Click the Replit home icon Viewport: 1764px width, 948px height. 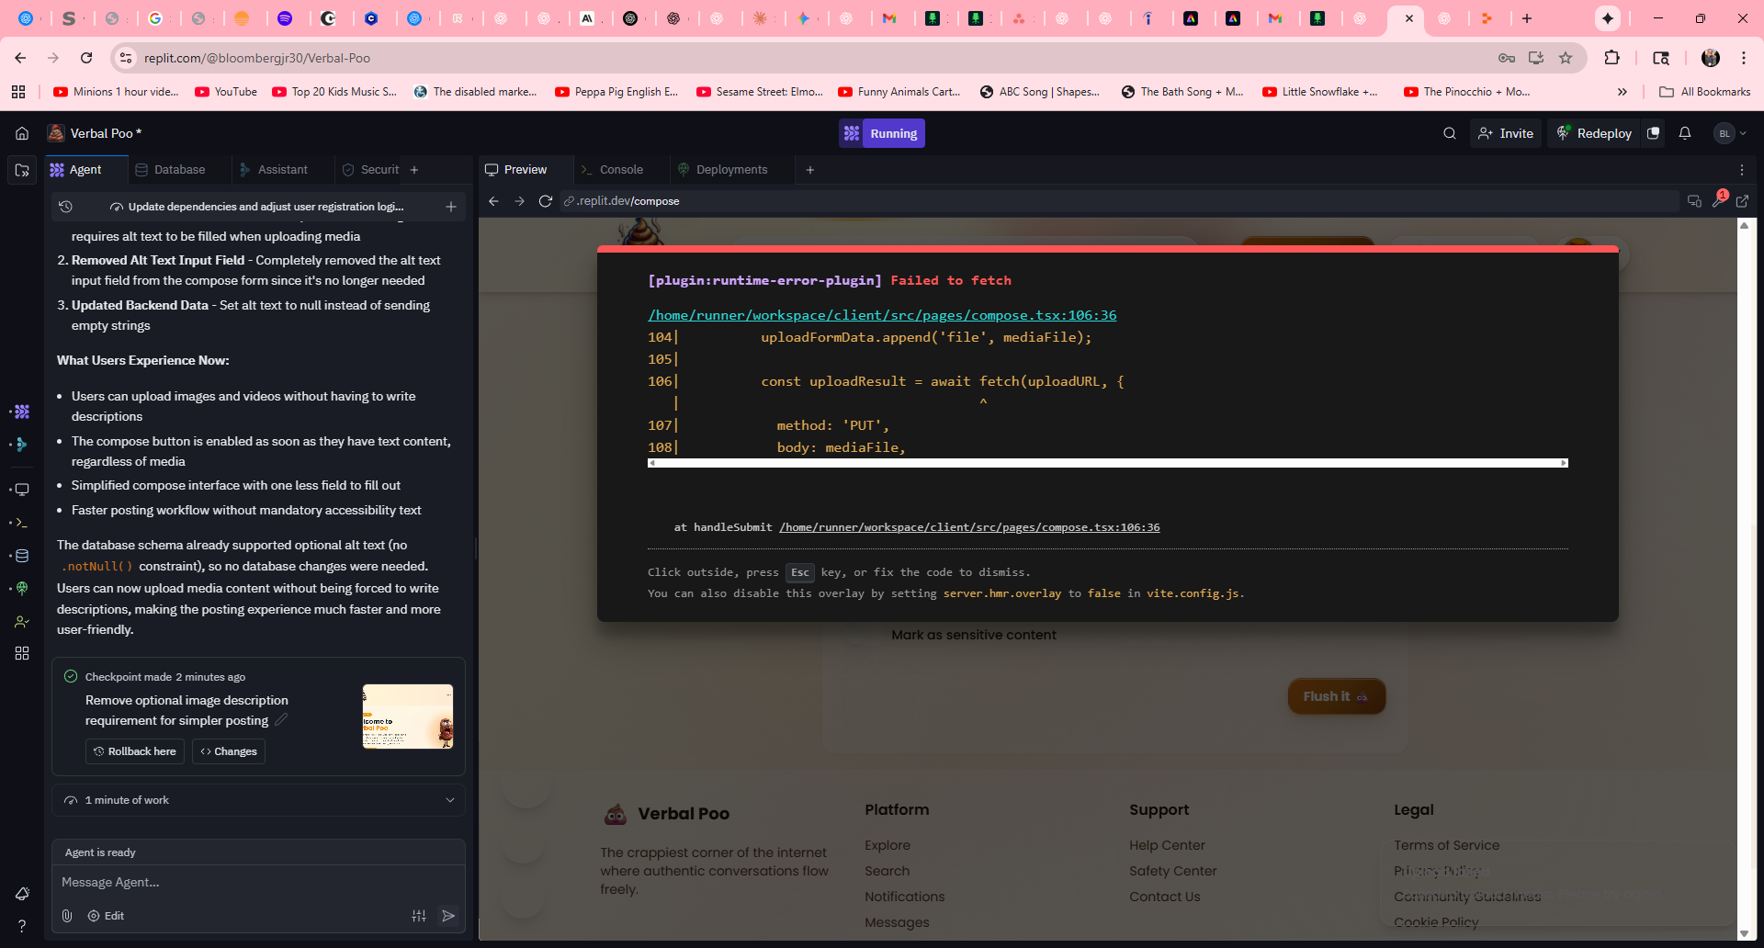22,133
